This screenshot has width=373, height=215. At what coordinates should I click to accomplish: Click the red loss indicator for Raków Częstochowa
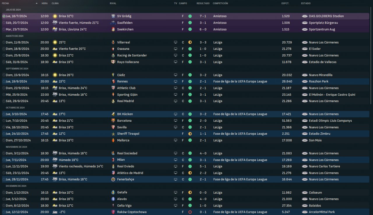pos(190,212)
